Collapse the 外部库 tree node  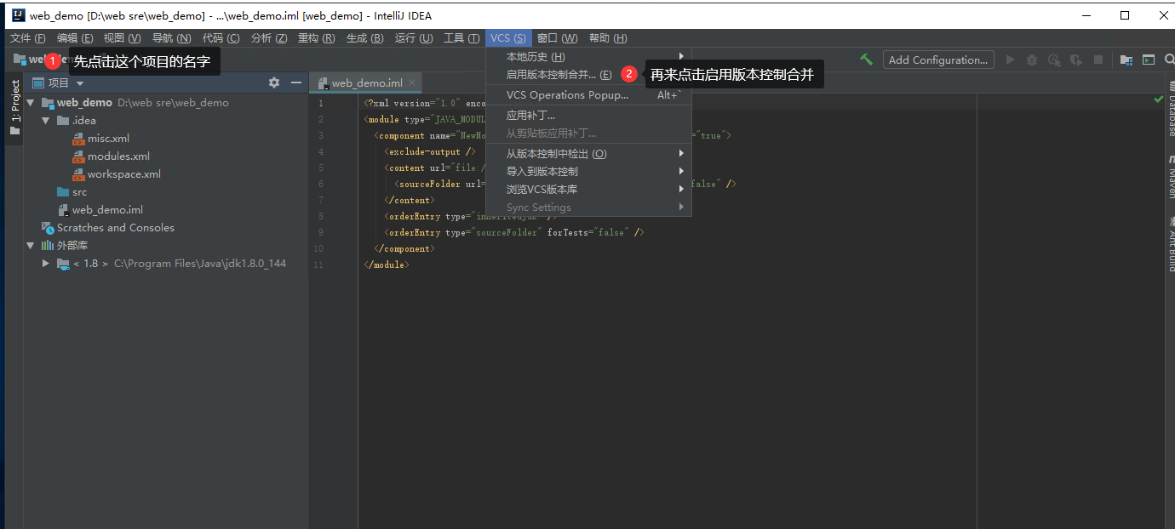click(x=31, y=246)
